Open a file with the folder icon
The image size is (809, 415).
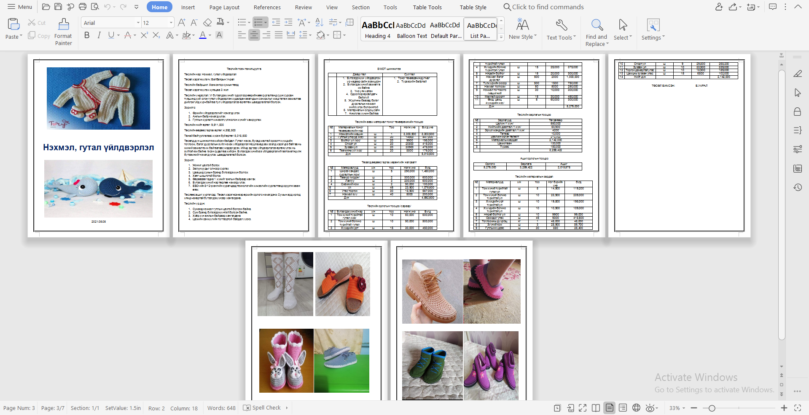pos(46,7)
